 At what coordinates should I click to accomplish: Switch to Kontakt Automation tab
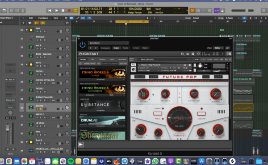click(x=122, y=59)
